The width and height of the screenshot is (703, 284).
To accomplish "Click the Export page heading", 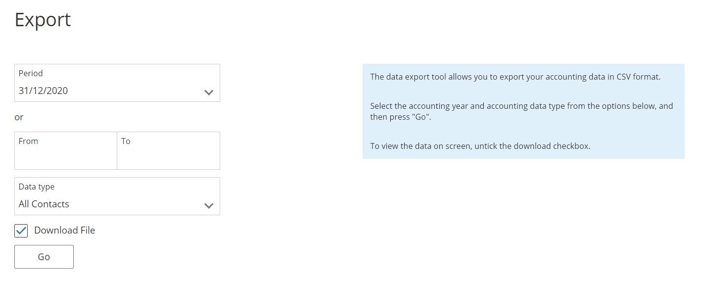I will [x=43, y=20].
